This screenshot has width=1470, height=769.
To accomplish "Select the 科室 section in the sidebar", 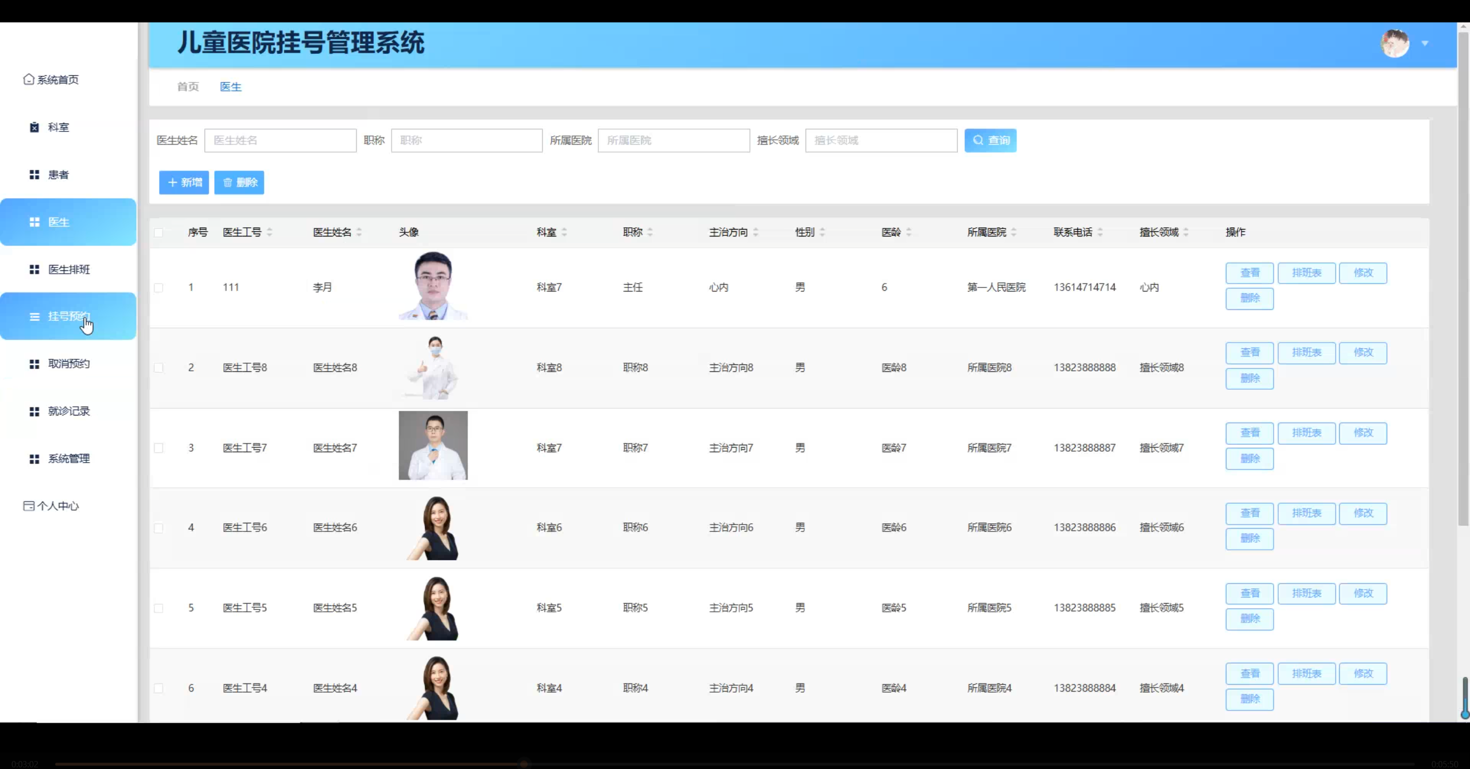I will pyautogui.click(x=59, y=127).
